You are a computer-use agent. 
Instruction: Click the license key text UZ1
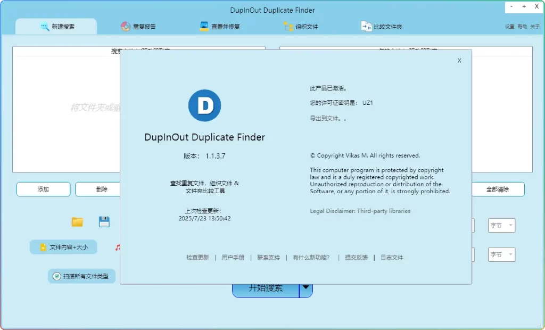[367, 103]
